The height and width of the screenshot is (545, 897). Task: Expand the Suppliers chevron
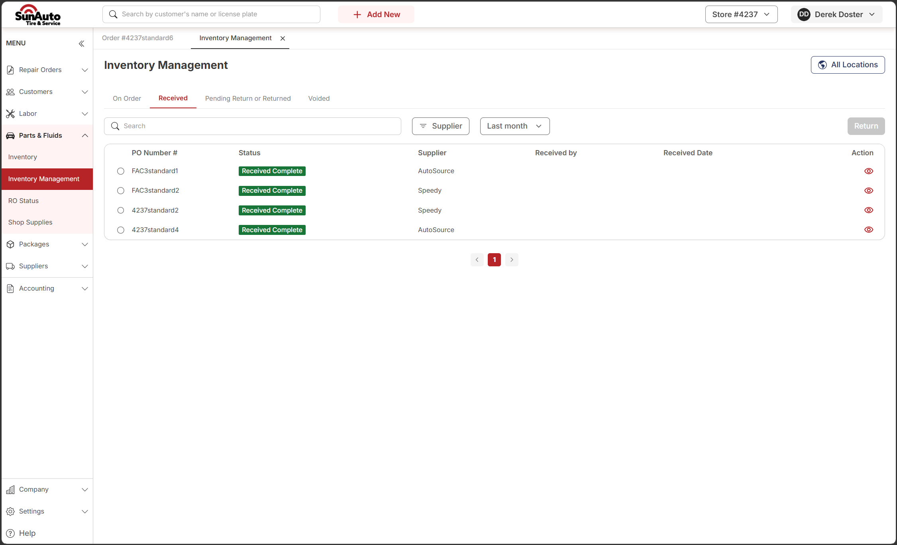(85, 266)
